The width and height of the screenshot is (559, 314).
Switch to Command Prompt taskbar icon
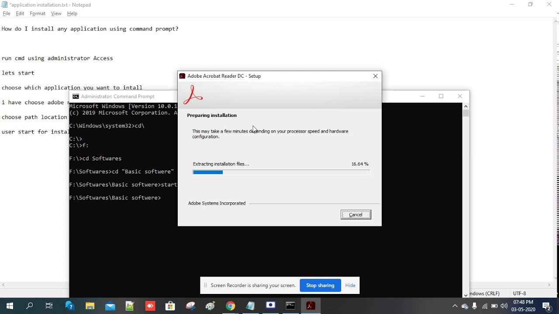point(290,306)
